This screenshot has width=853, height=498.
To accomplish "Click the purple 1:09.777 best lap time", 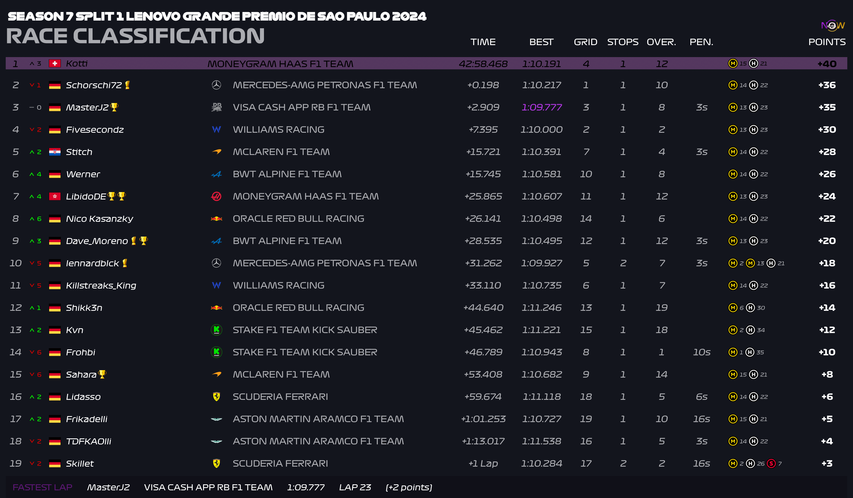I will coord(541,107).
